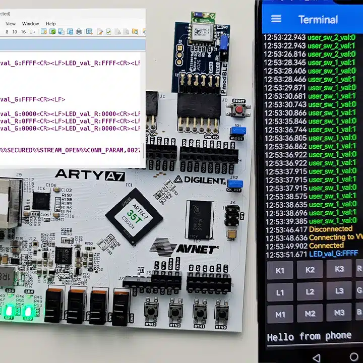Select the 'Connecting to' log line
Screen dimensions: 363x363
point(314,237)
